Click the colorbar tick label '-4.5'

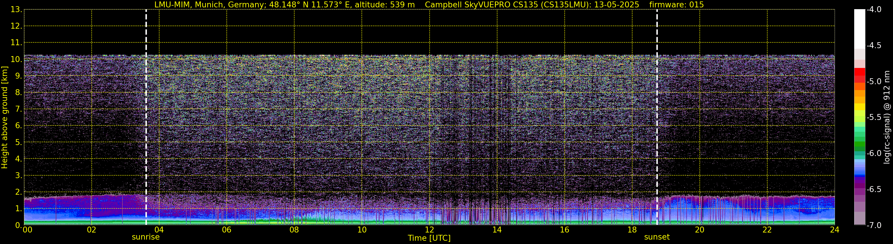[x=873, y=45]
